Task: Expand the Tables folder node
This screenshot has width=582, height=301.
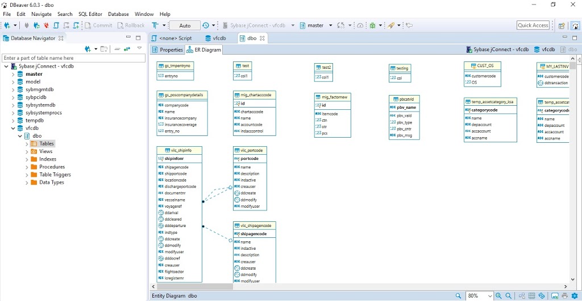Action: [27, 143]
